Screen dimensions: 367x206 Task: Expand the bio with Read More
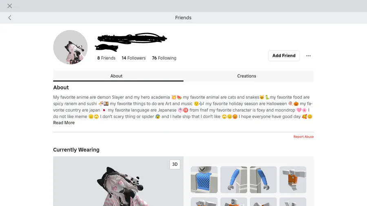64,123
